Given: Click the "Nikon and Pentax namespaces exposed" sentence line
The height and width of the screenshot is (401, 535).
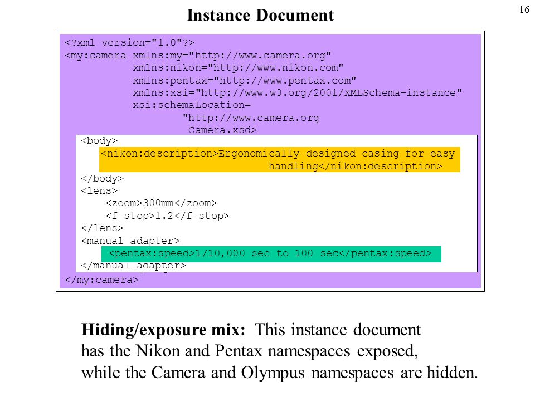Looking at the screenshot, I should pyautogui.click(x=250, y=351).
